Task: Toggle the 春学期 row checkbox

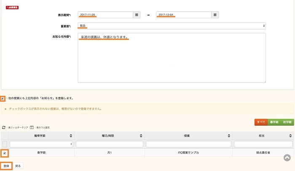Action: point(5,153)
